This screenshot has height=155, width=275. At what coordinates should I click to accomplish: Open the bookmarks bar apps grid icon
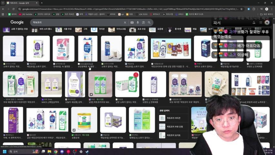click(3, 14)
